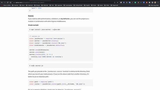Open the color picker pen extension

coord(132,2)
